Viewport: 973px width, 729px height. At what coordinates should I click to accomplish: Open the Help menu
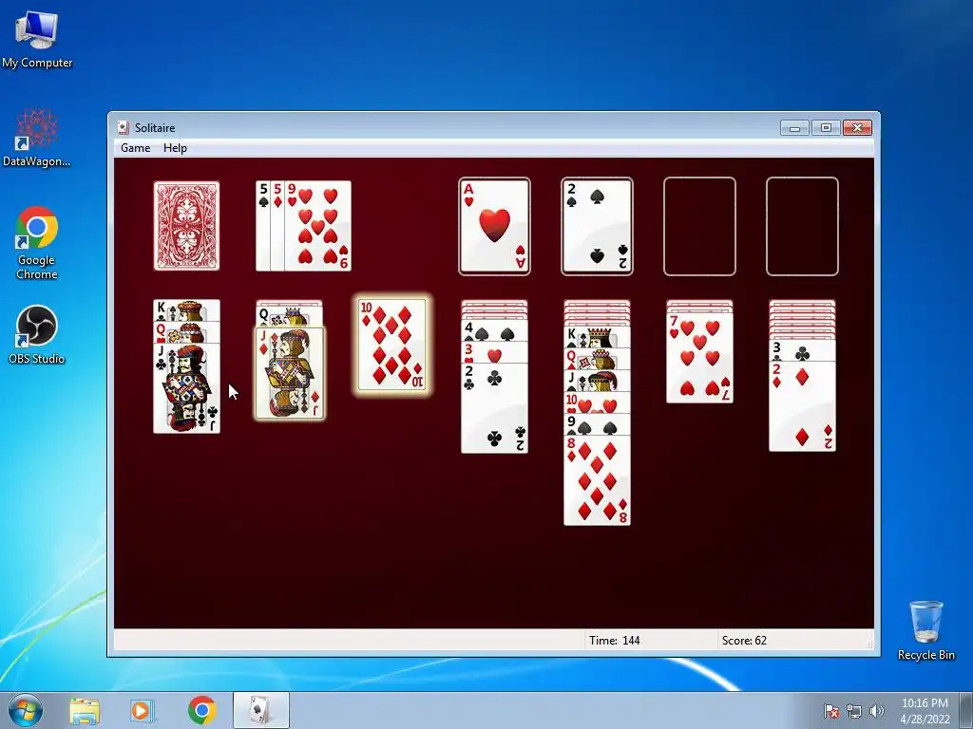coord(175,147)
